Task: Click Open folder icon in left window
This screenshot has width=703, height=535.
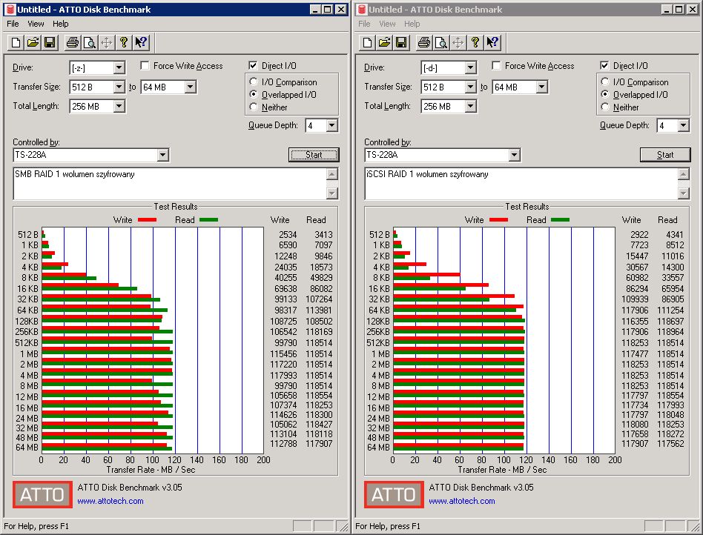Action: (x=33, y=42)
